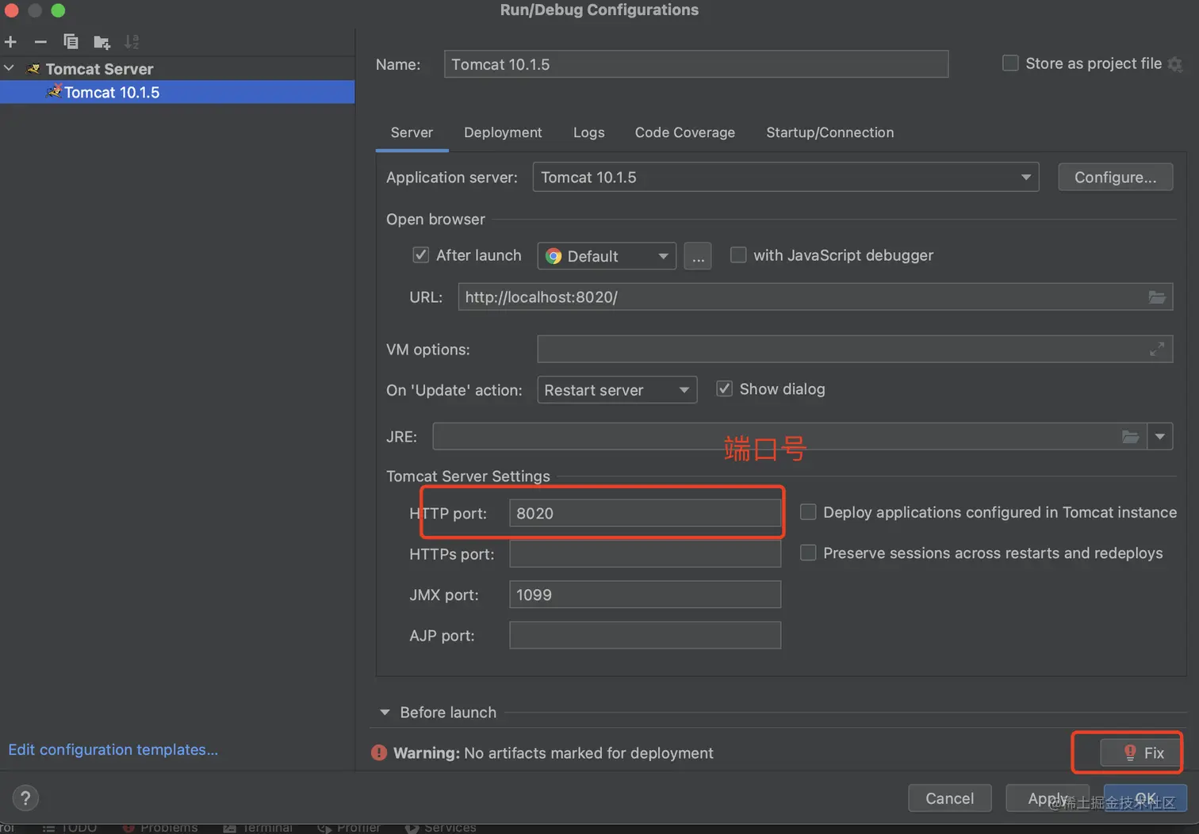This screenshot has width=1199, height=834.
Task: Click the JRE input field
Action: (x=789, y=437)
